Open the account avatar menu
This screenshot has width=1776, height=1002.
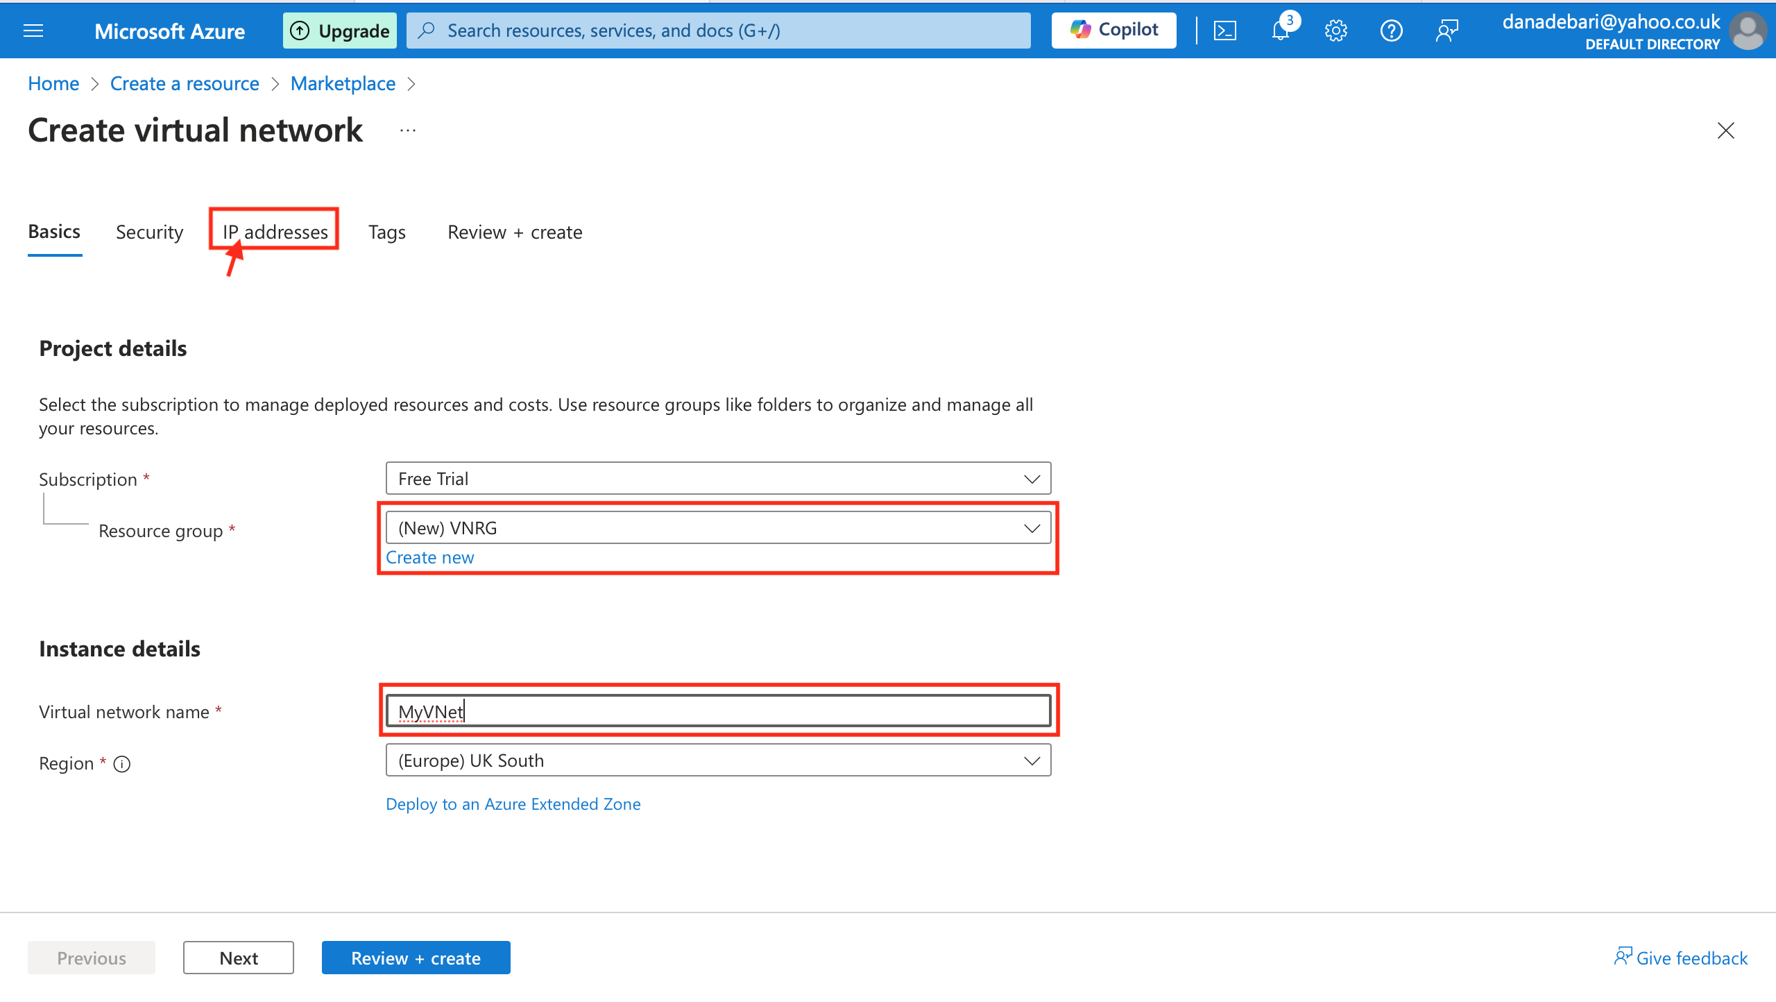1747,31
